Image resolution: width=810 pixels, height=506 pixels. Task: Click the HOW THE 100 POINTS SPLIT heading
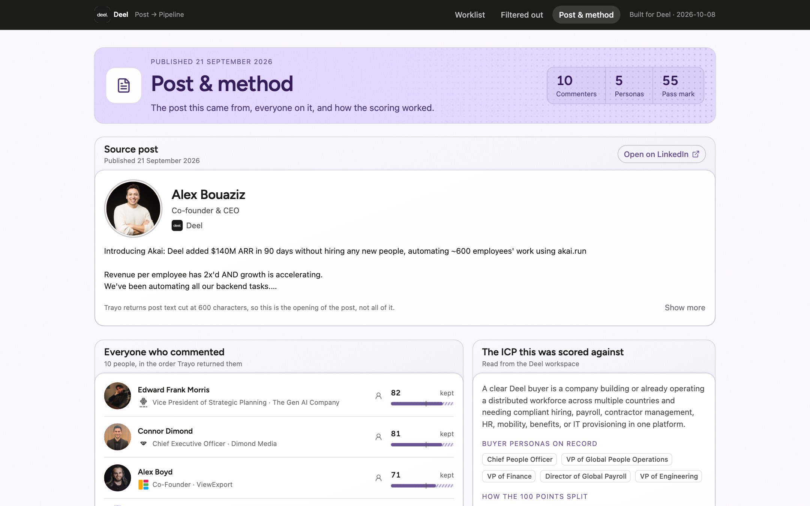[535, 497]
